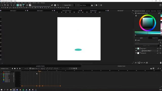The height and width of the screenshot is (91, 162).
Task: Open the animation curves options menu
Action: click(153, 69)
